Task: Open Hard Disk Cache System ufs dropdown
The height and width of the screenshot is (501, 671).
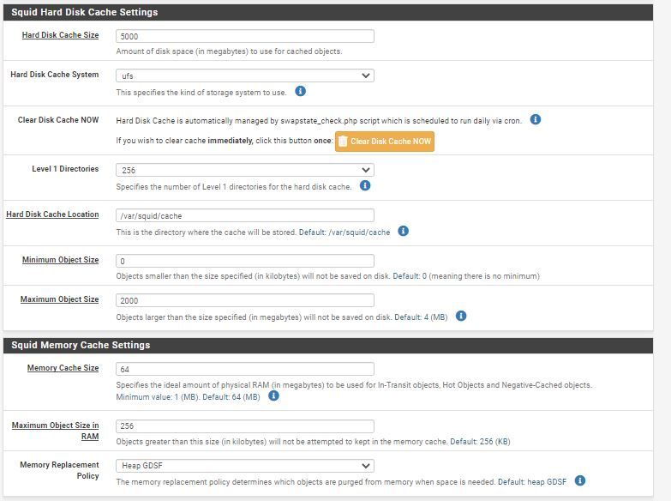Action: (x=245, y=75)
